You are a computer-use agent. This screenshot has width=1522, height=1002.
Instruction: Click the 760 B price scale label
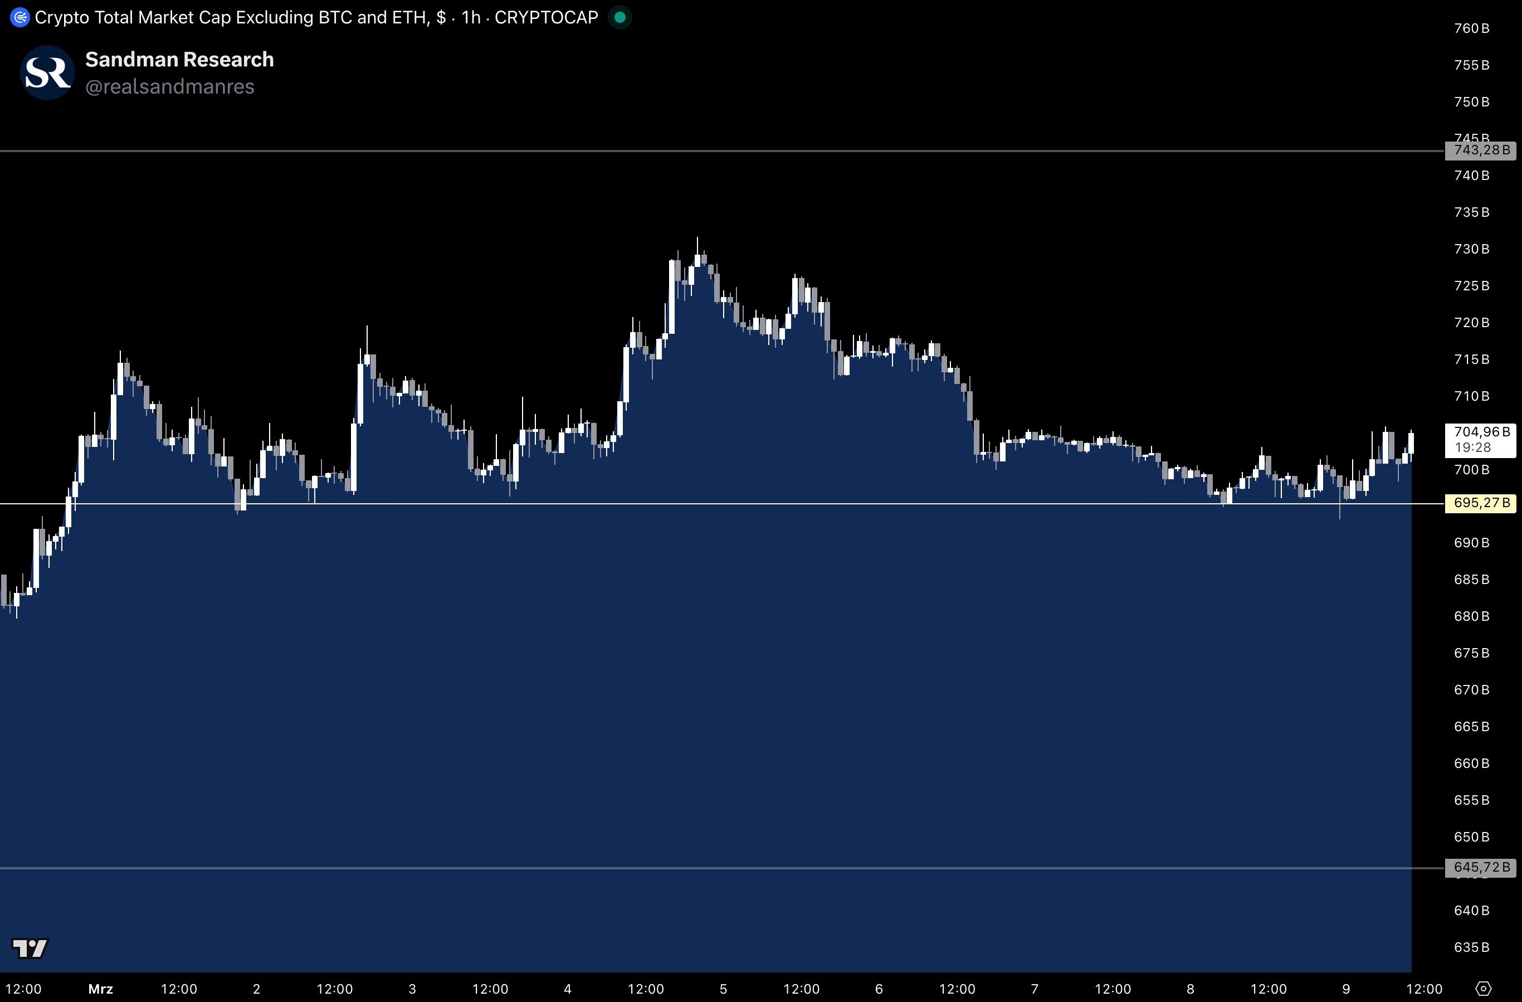(x=1471, y=28)
